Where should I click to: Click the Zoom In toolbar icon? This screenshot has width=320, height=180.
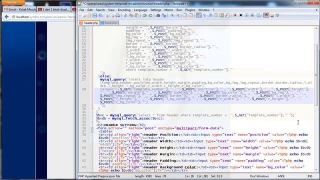pos(172,15)
